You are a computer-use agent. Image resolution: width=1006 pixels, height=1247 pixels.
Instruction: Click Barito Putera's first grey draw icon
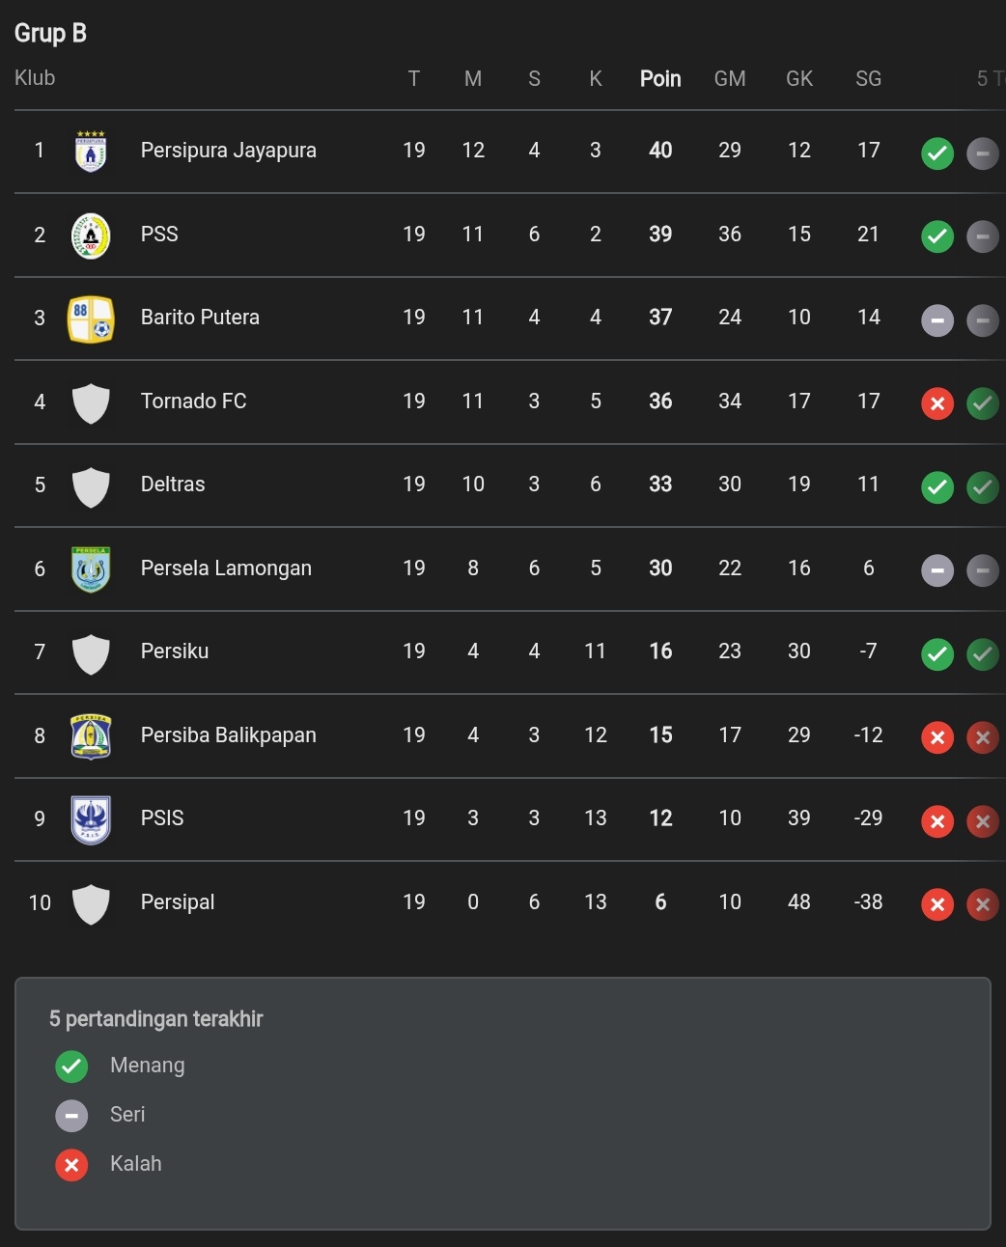936,319
